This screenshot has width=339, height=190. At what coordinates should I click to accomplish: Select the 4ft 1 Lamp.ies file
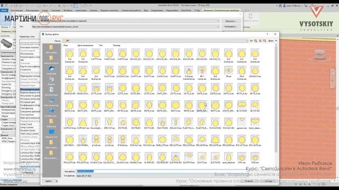click(202, 73)
